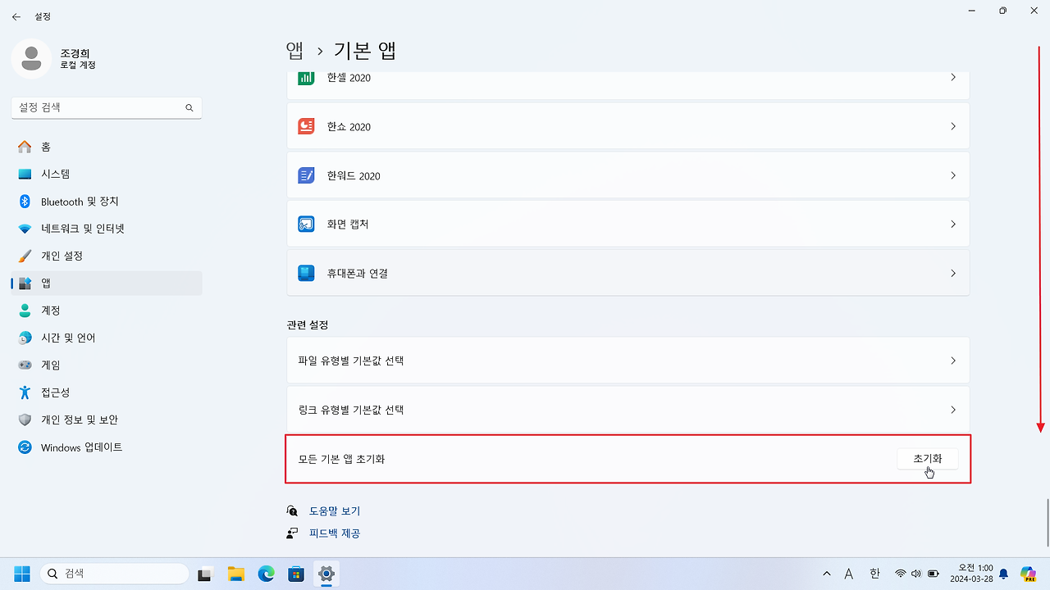Go to 시간 및 언어 settings
This screenshot has height=590, width=1050.
tap(107, 338)
